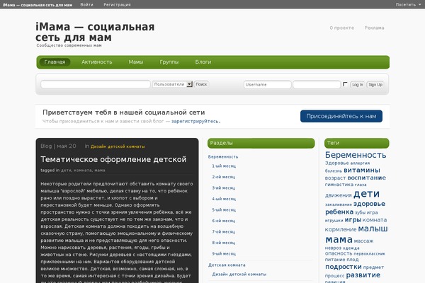Open section 8-ой месяц
425x283 pixels.
coord(224,243)
